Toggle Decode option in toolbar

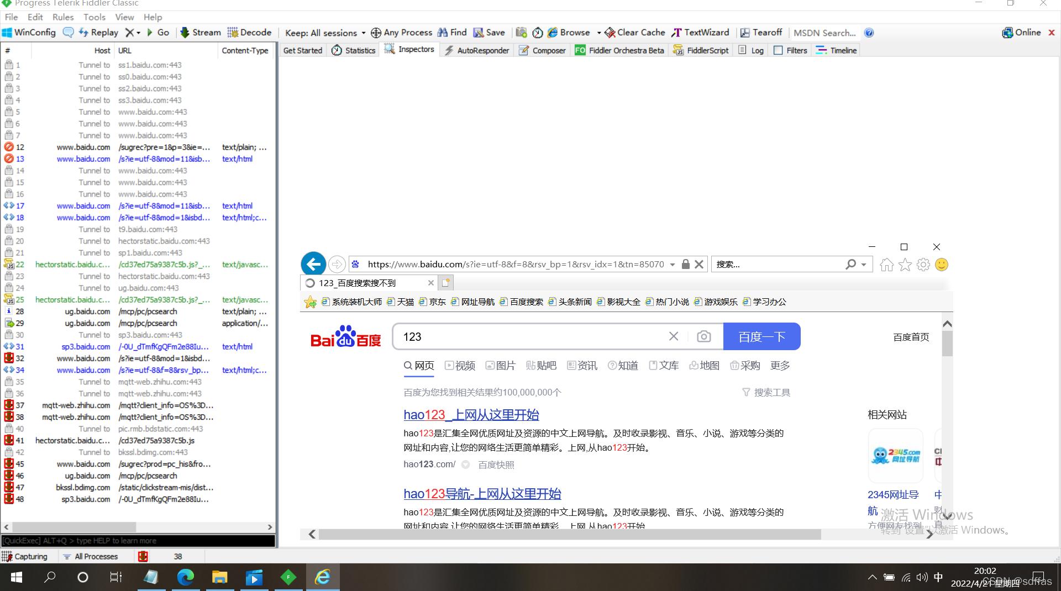coord(249,33)
